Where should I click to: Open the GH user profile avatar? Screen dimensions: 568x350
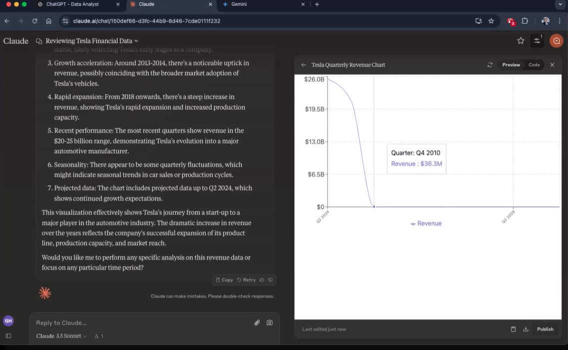click(x=8, y=321)
